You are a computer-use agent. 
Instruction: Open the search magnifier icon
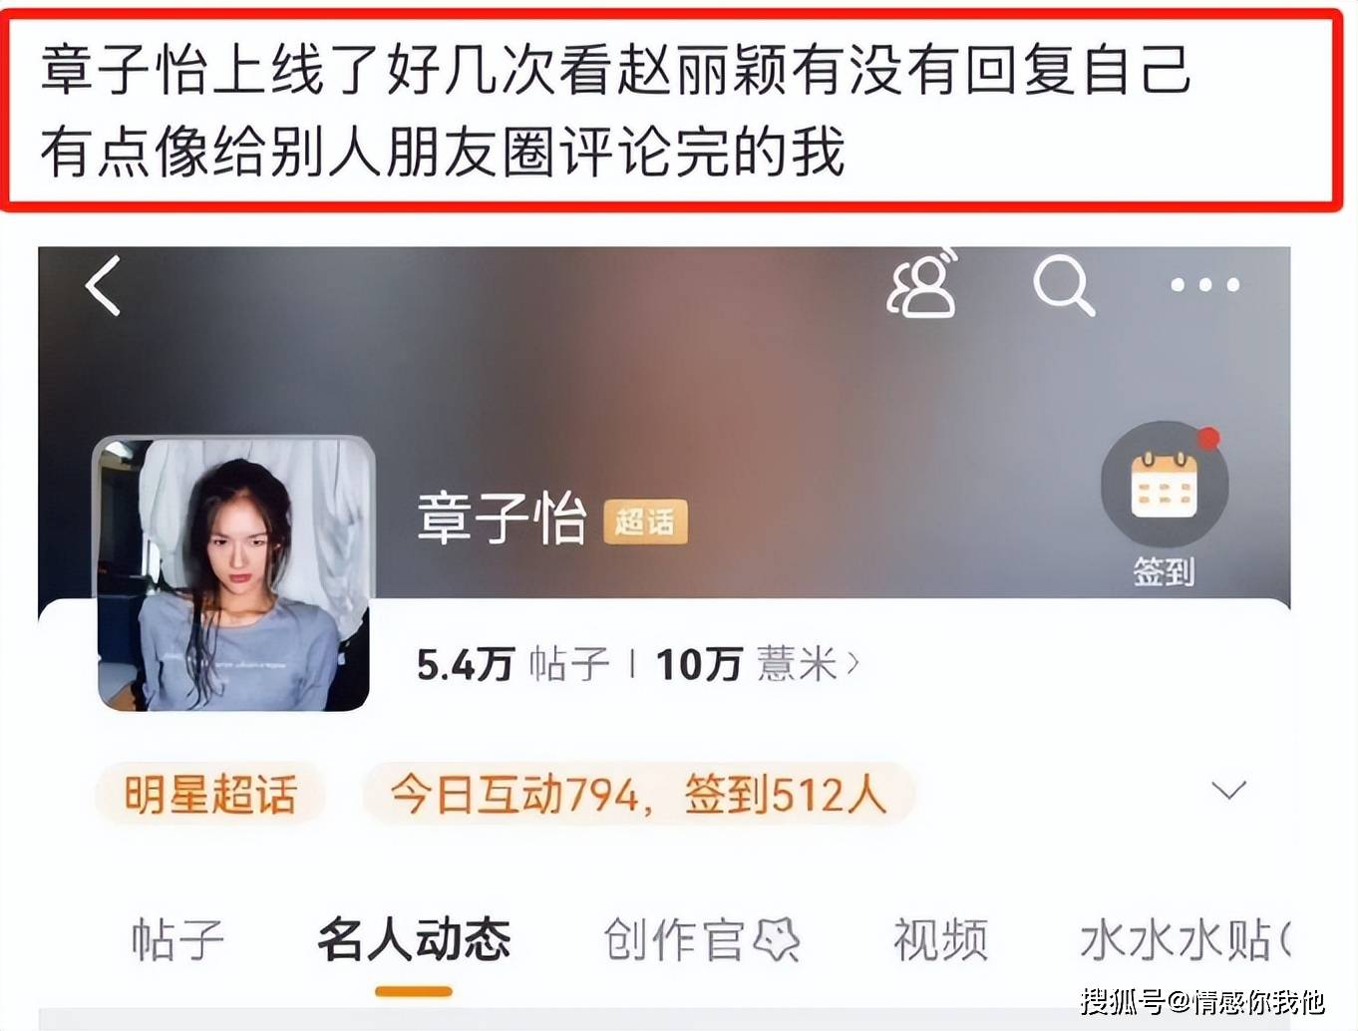coord(1064,285)
